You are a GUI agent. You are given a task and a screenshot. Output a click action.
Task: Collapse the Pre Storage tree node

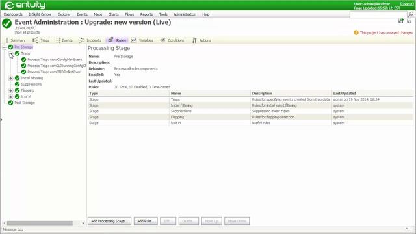pyautogui.click(x=5, y=47)
